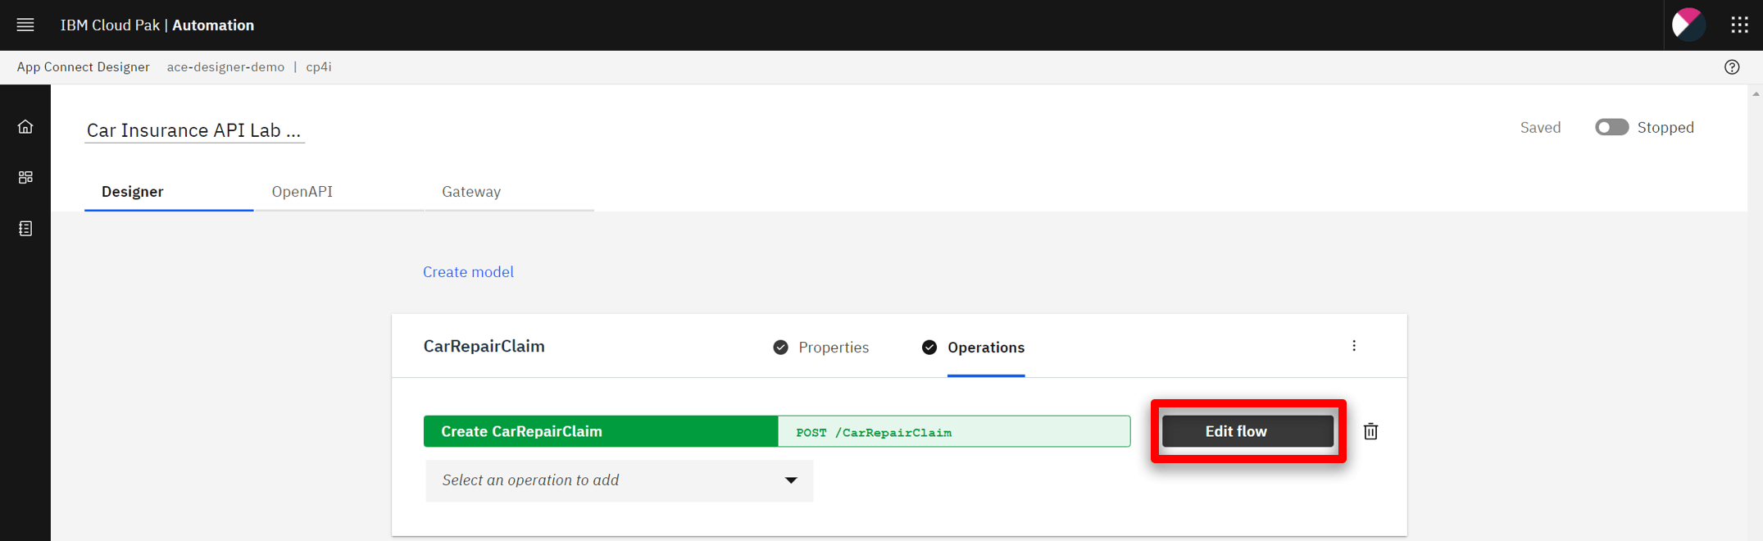Open the help question mark icon
This screenshot has height=541, width=1763.
1732,66
